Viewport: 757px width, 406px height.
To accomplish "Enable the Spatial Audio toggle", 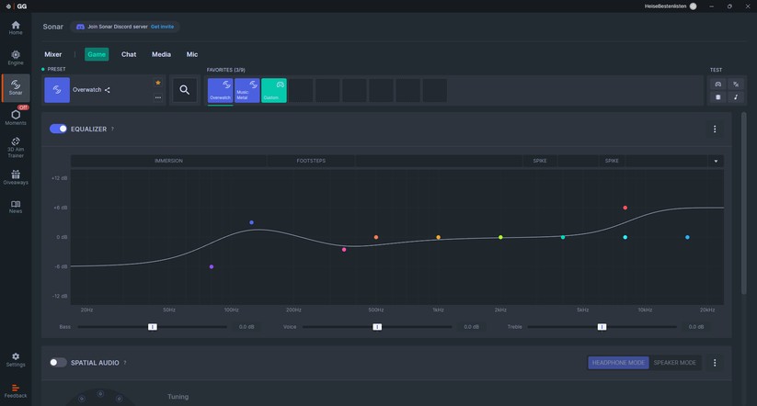I will (x=59, y=363).
